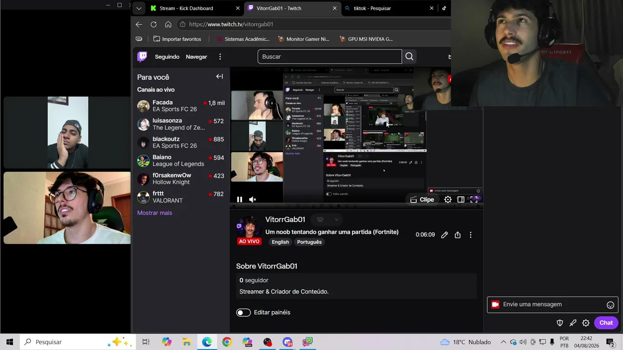Click the Twitch search magnifier button

click(x=409, y=57)
